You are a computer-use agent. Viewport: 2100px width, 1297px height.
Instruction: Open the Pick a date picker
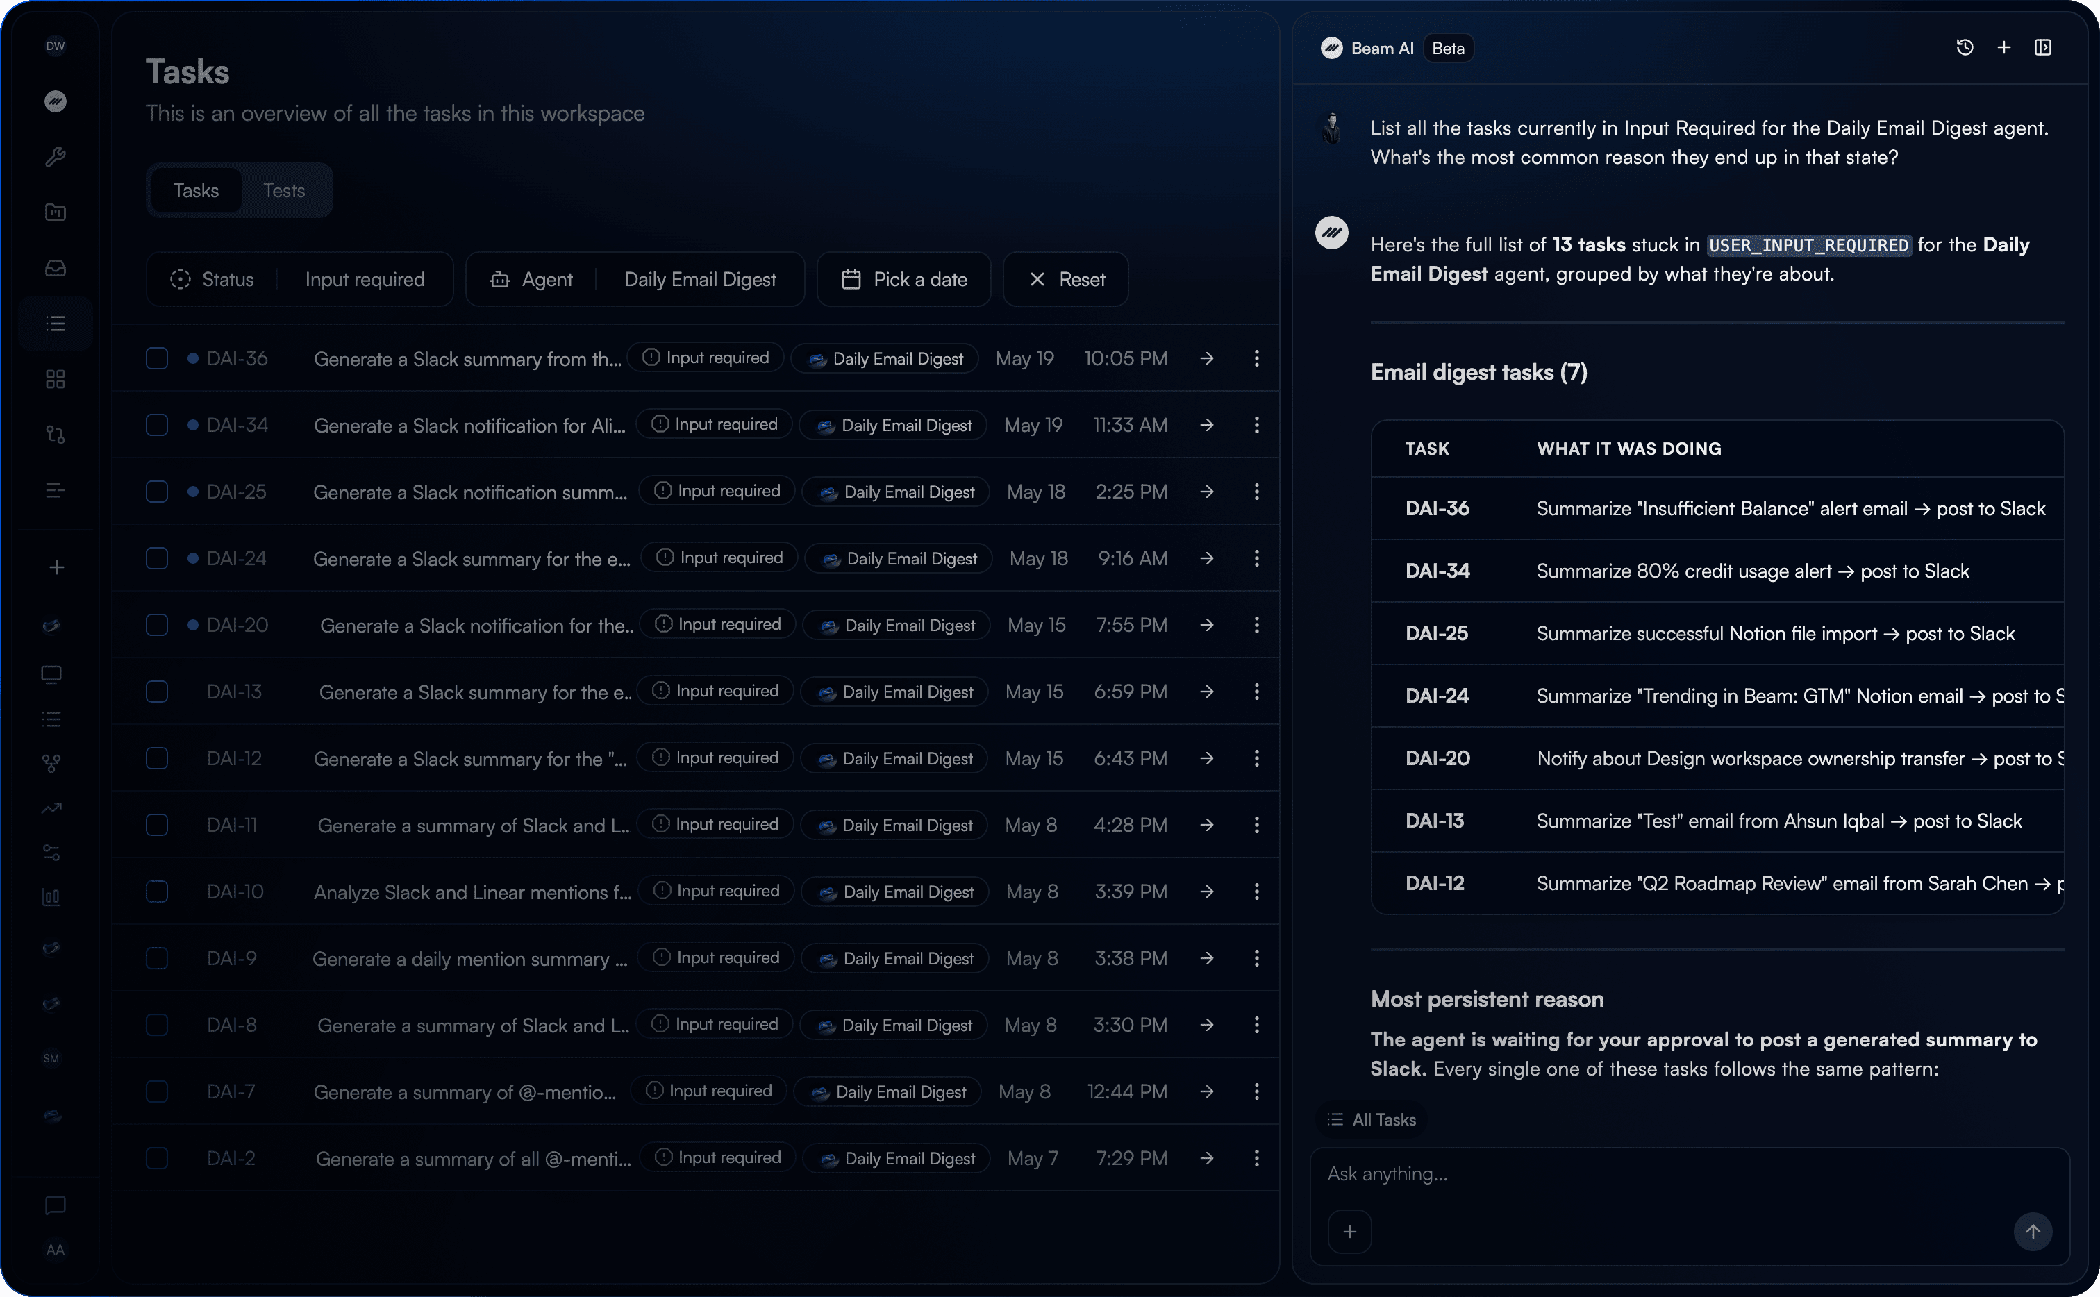point(904,280)
